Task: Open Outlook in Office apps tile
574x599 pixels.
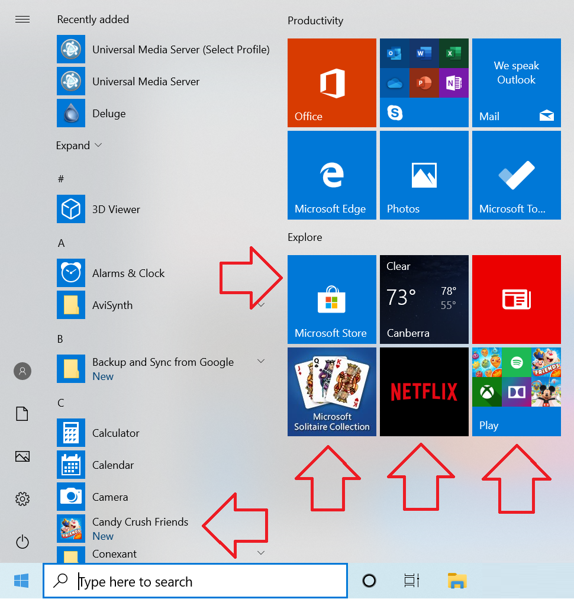Action: point(394,53)
